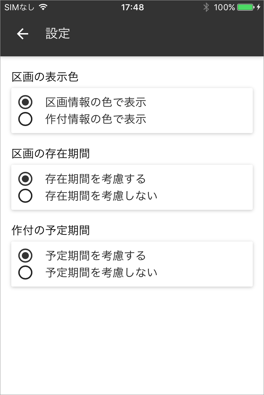Screen dimensions: 264x395
Task: Click the Bluetooth status icon
Action: 206,7
